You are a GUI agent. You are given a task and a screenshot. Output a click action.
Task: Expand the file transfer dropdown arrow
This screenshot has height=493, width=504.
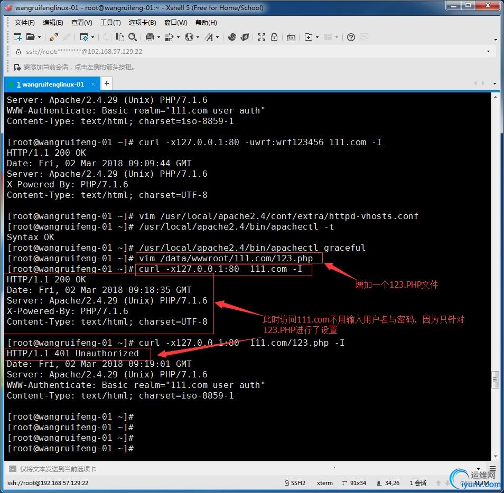pyautogui.click(x=178, y=37)
